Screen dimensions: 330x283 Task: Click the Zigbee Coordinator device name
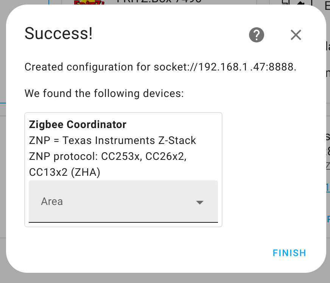click(78, 124)
